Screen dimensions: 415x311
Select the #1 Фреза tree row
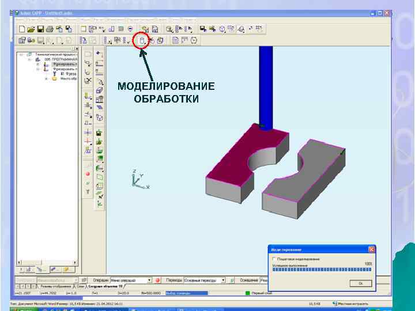[69, 74]
